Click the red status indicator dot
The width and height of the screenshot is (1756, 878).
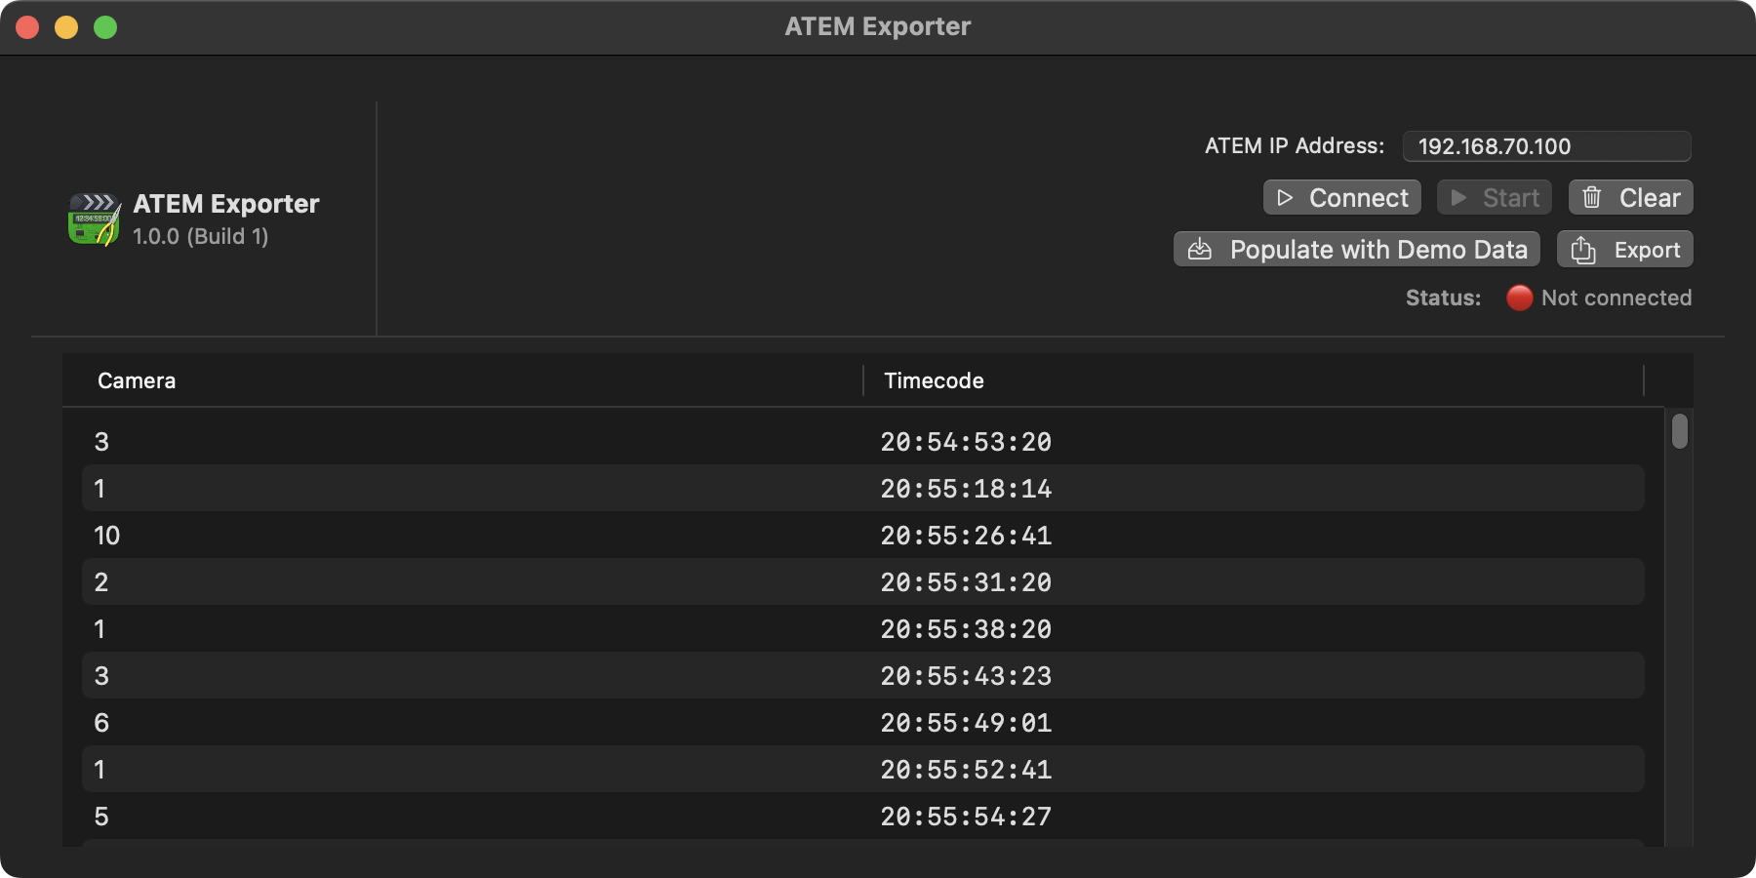tap(1519, 298)
